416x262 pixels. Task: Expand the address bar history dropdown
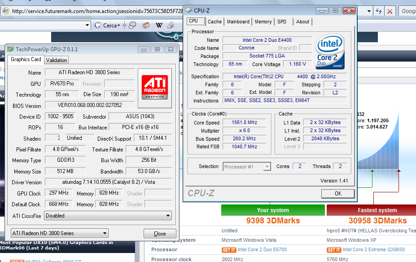tap(369, 11)
